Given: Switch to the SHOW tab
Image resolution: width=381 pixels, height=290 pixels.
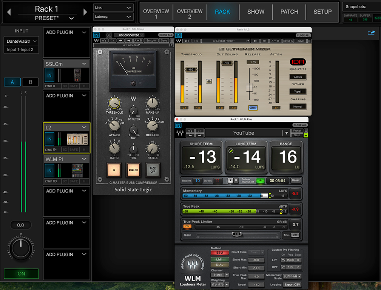Looking at the screenshot, I should click(x=256, y=12).
